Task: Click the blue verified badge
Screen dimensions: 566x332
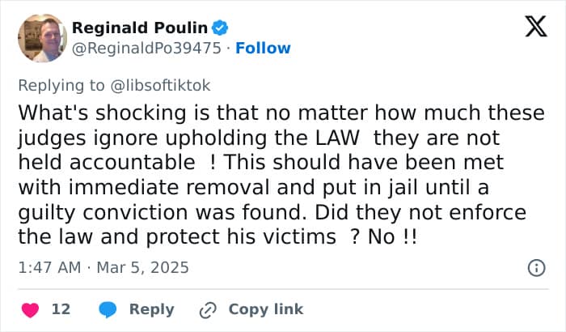Action: (x=220, y=28)
